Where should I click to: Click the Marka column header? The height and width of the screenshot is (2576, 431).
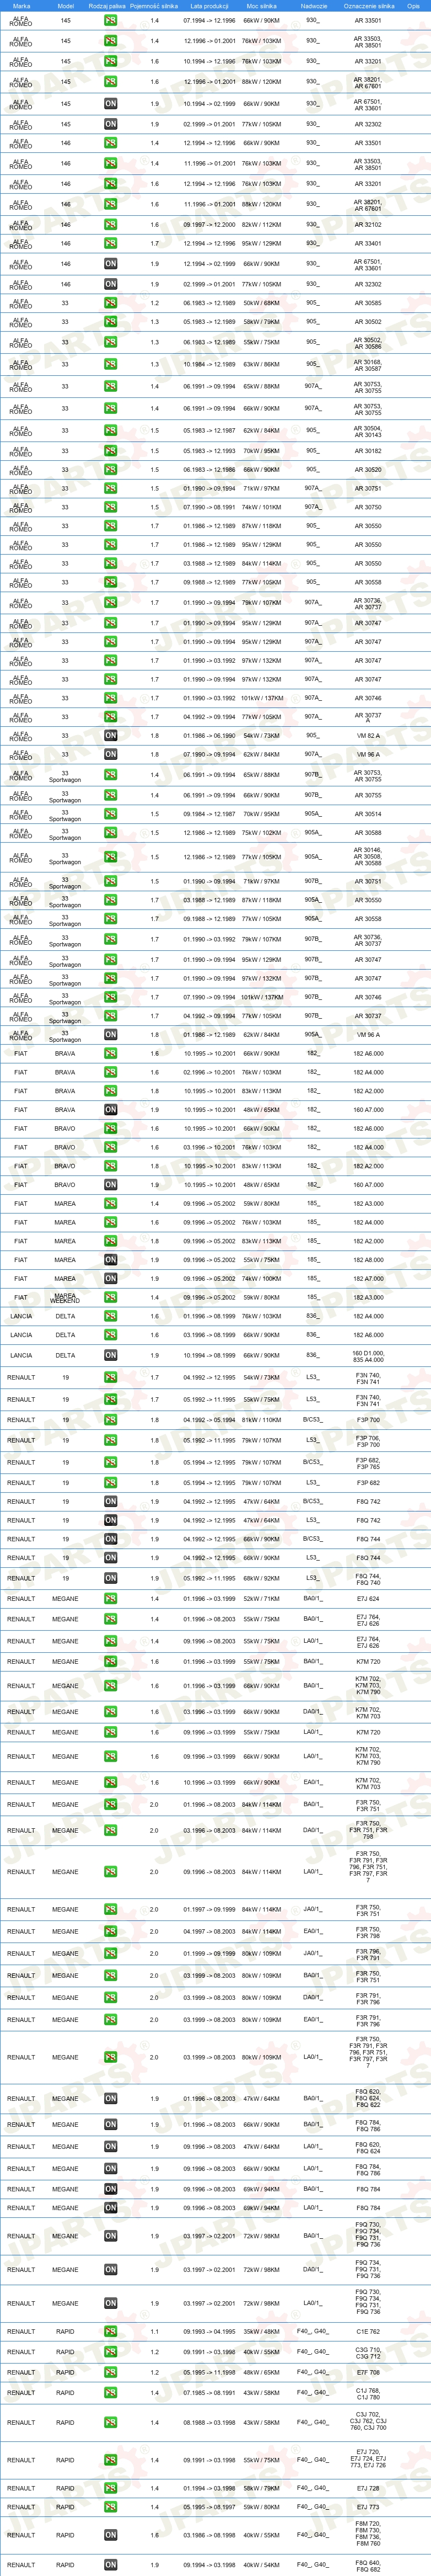coord(21,6)
